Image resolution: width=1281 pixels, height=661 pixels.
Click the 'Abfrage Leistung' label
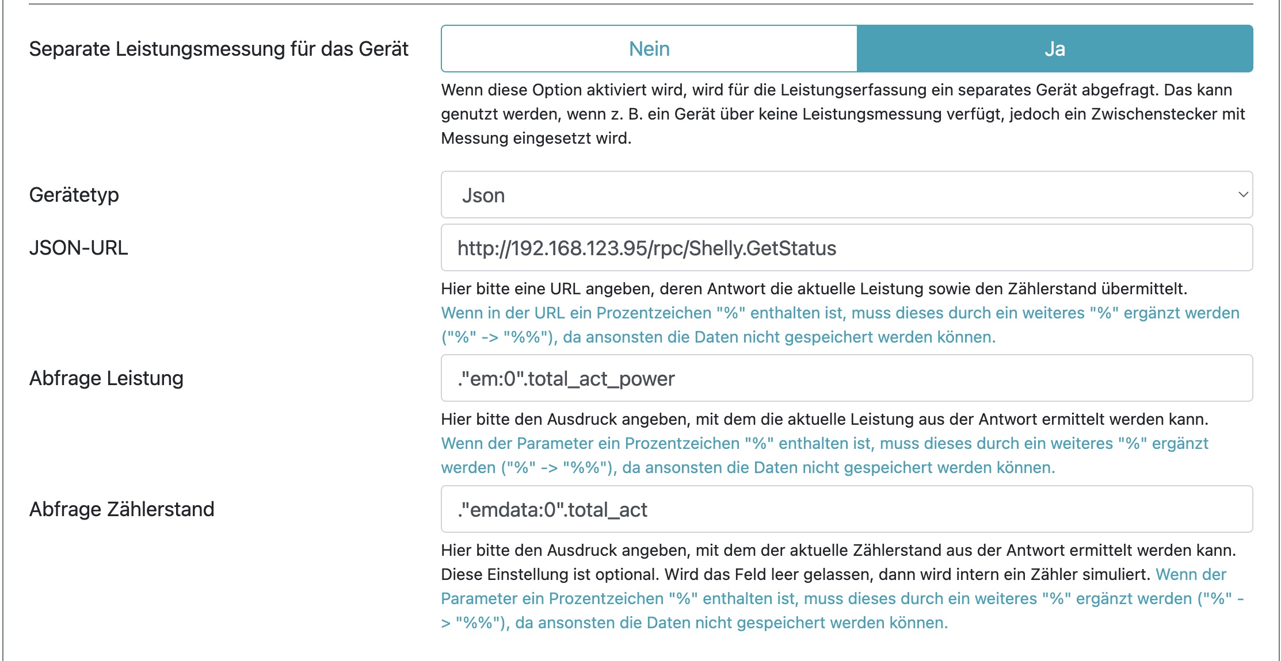pyautogui.click(x=106, y=378)
